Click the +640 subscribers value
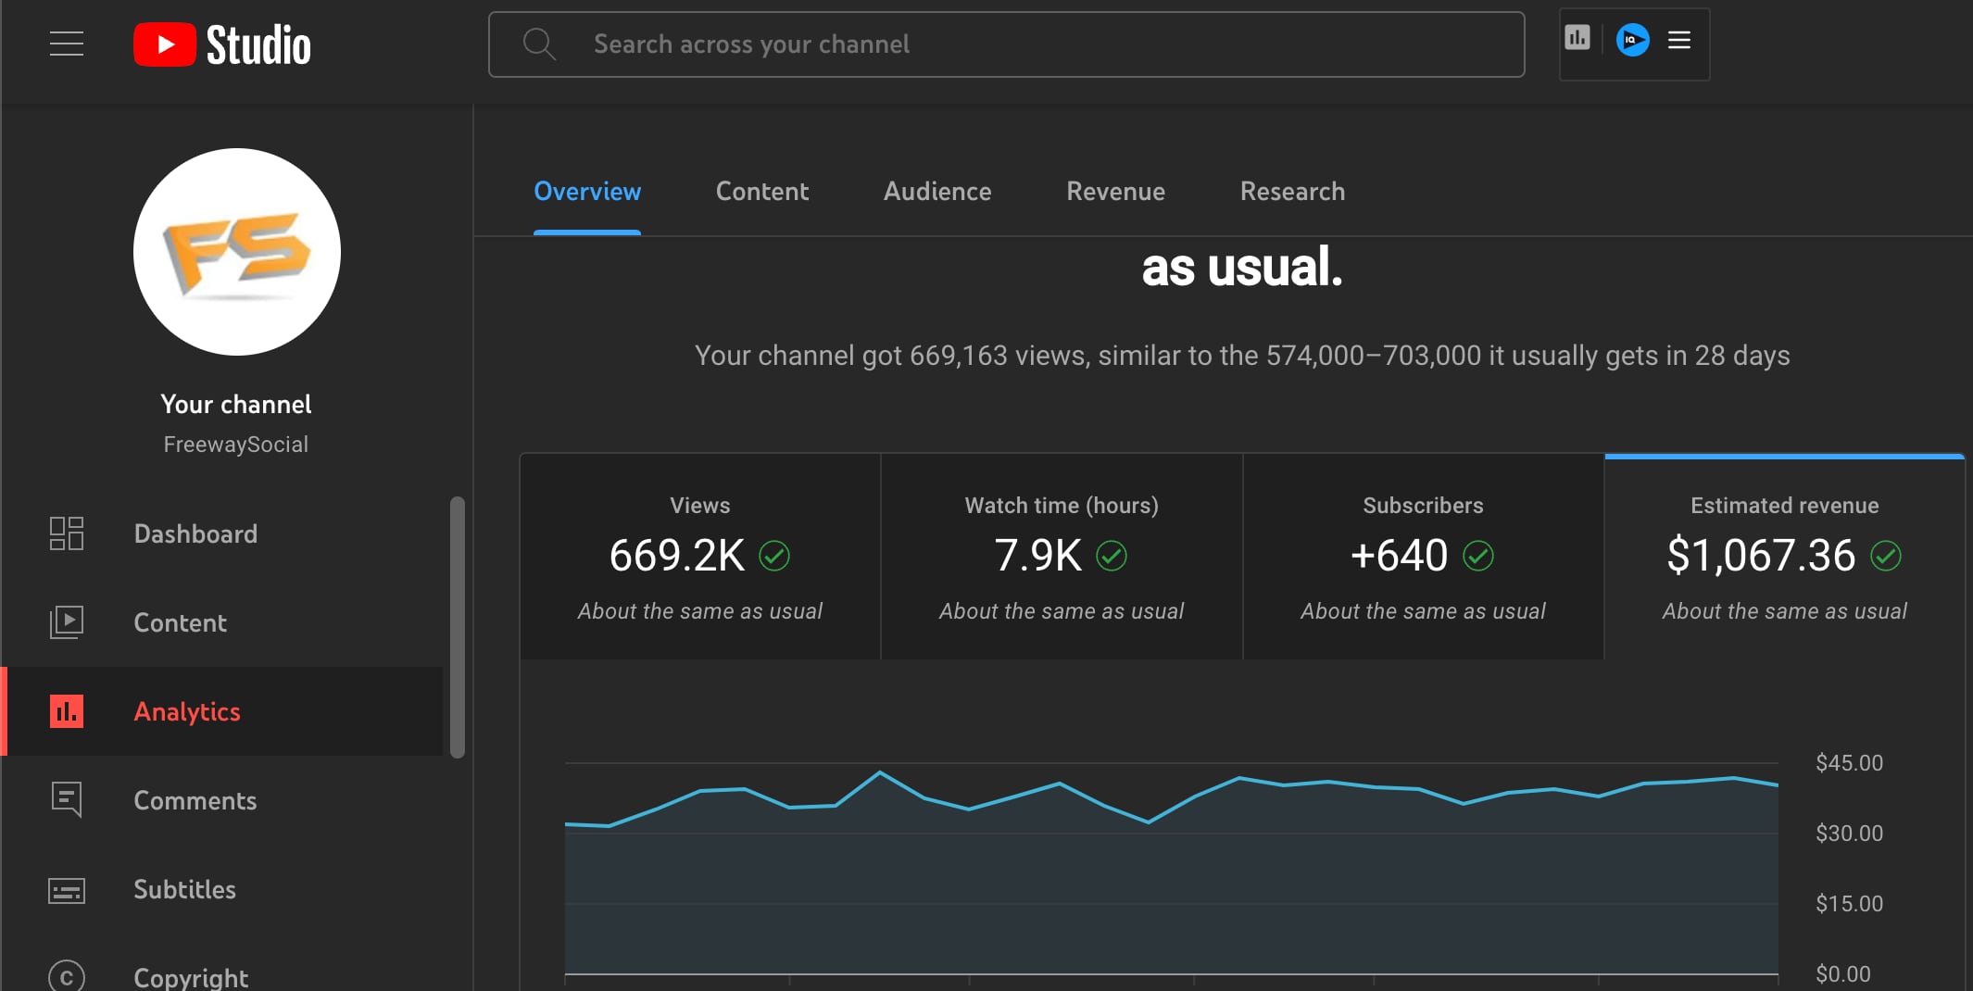Viewport: 1973px width, 991px height. (x=1399, y=556)
